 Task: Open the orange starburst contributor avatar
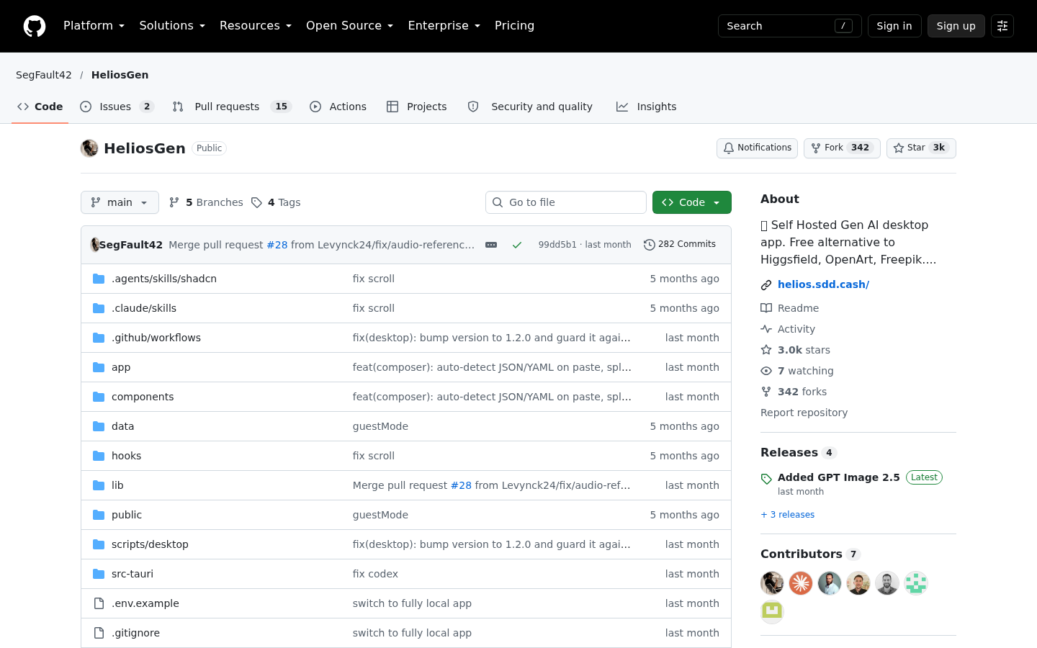coord(801,583)
